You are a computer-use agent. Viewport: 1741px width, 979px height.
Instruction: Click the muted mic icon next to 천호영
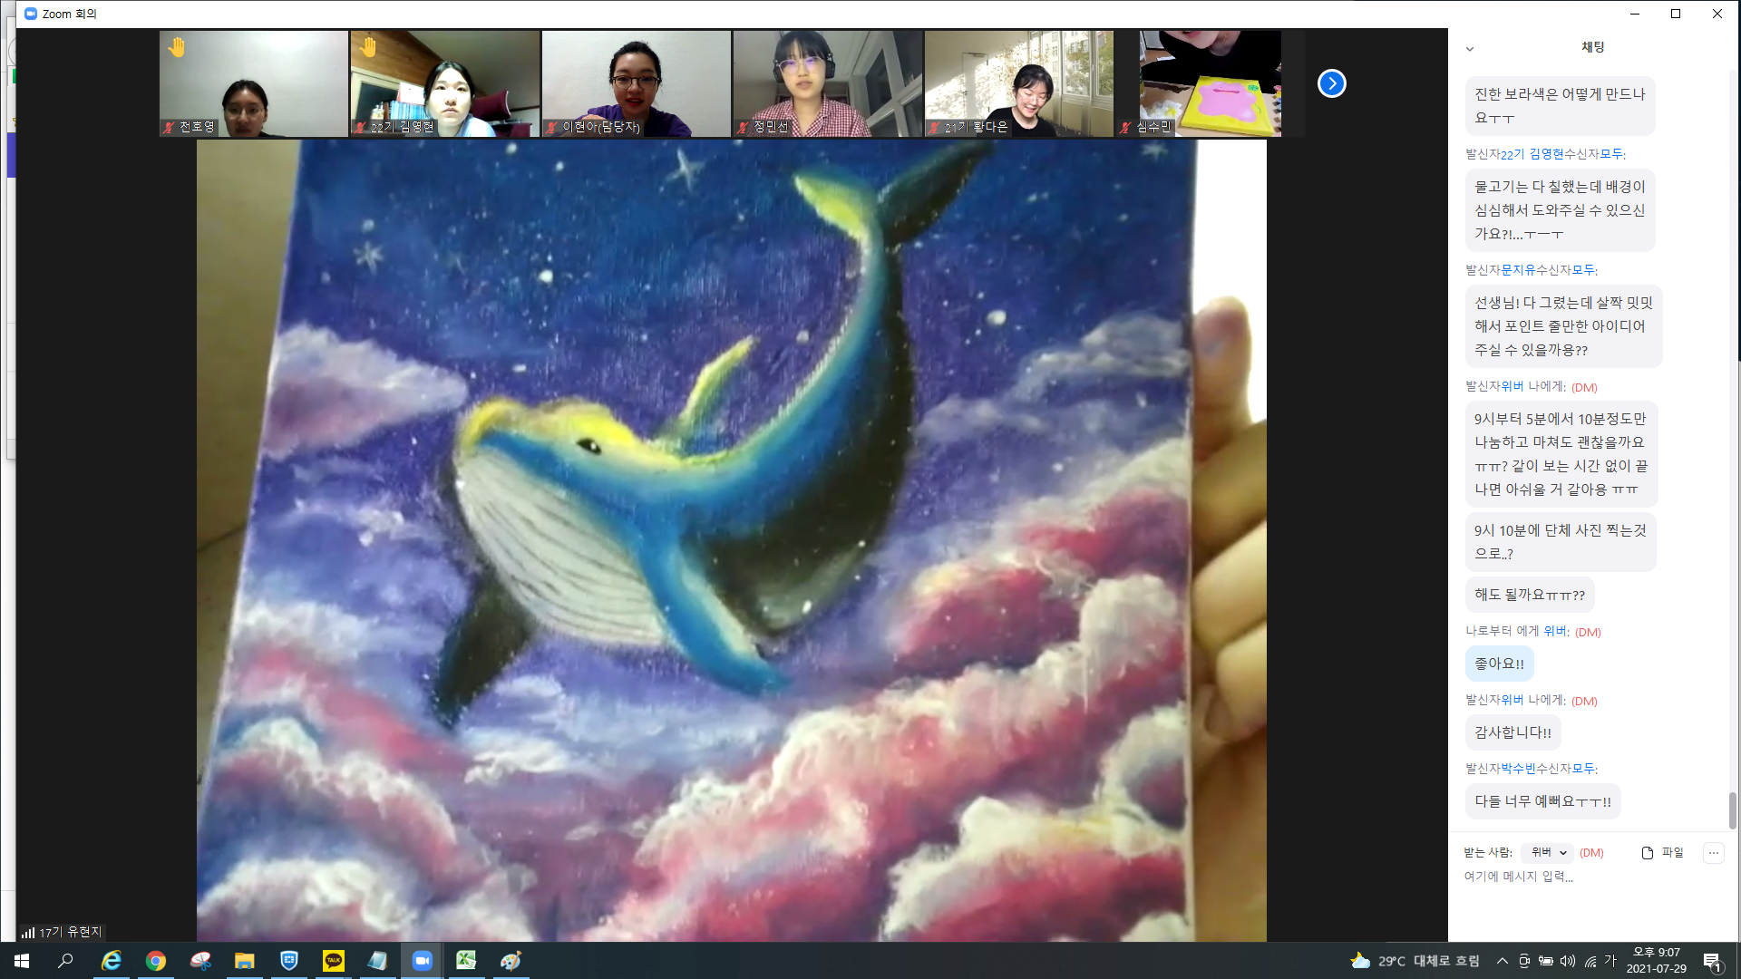169,128
